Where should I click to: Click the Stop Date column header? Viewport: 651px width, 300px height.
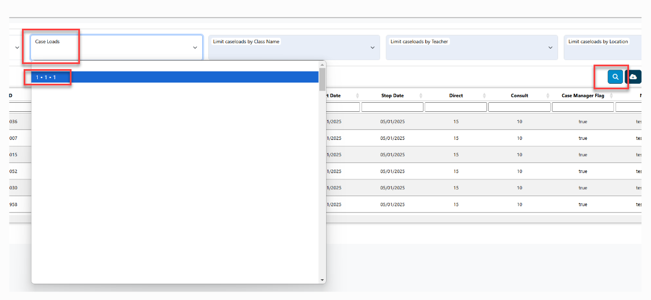pos(393,96)
